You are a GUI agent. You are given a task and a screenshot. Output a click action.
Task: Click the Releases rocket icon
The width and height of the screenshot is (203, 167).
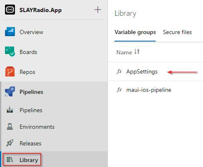[10, 143]
